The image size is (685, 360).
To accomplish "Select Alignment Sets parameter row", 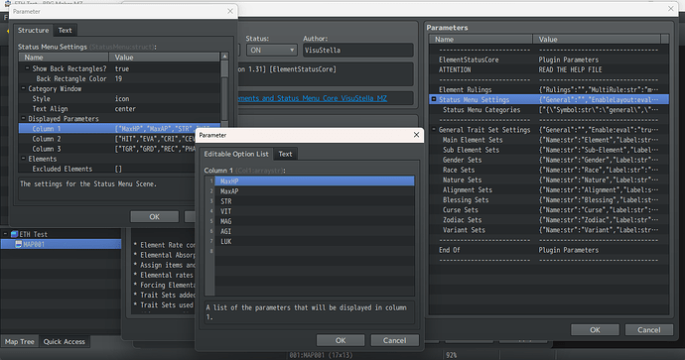I will pyautogui.click(x=549, y=189).
